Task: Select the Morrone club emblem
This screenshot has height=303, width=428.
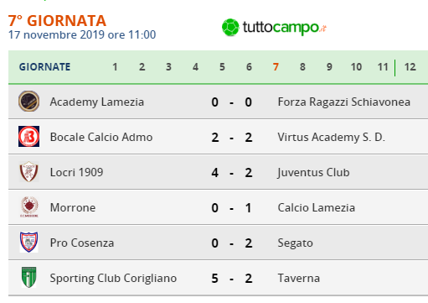Action: 29,207
